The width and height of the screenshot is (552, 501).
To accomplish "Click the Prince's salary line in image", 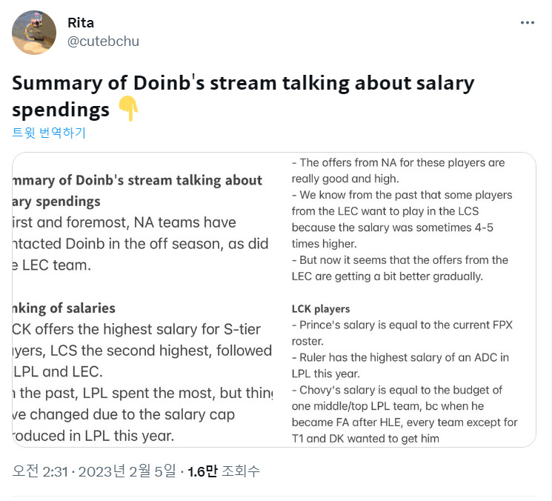I will point(402,333).
